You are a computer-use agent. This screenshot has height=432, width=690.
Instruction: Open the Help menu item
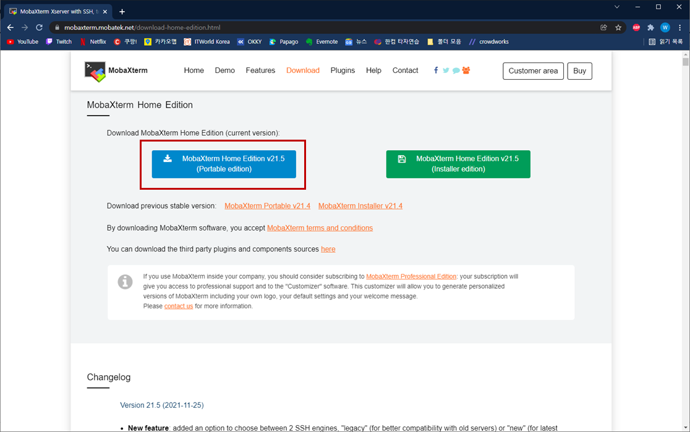(373, 70)
